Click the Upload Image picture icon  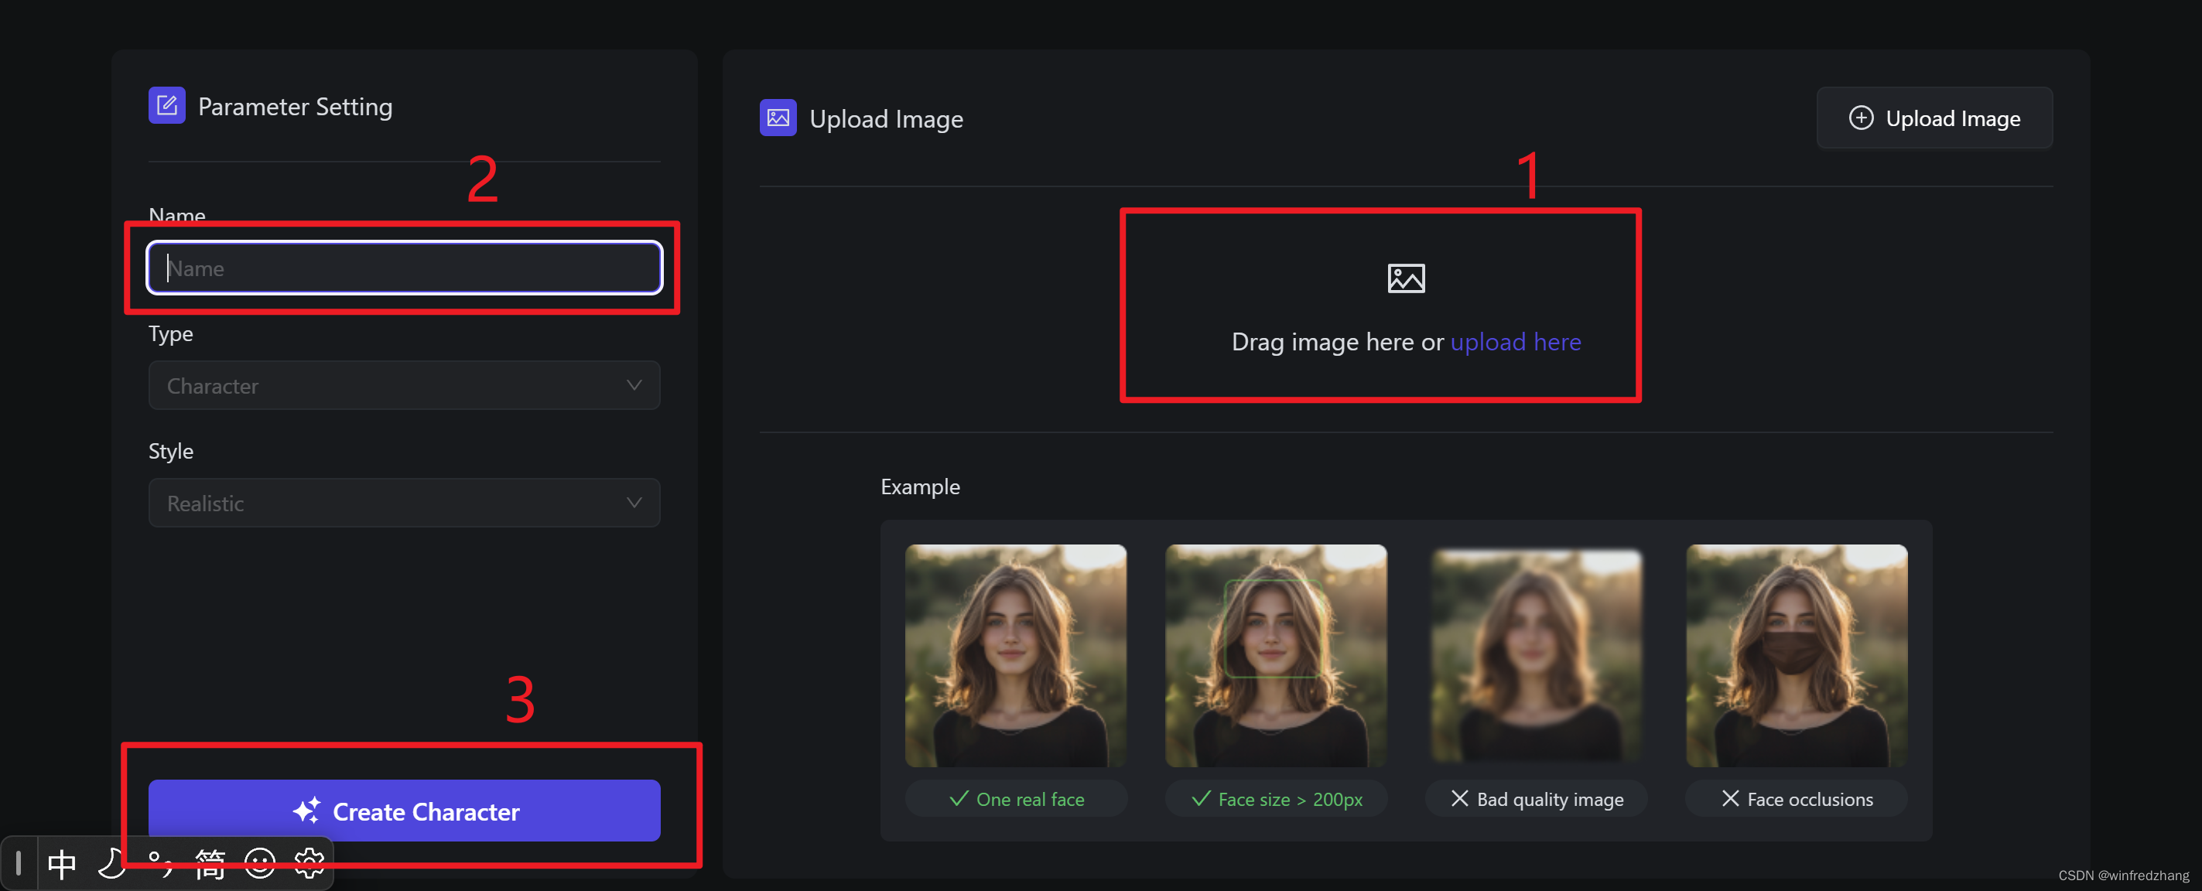tap(777, 118)
